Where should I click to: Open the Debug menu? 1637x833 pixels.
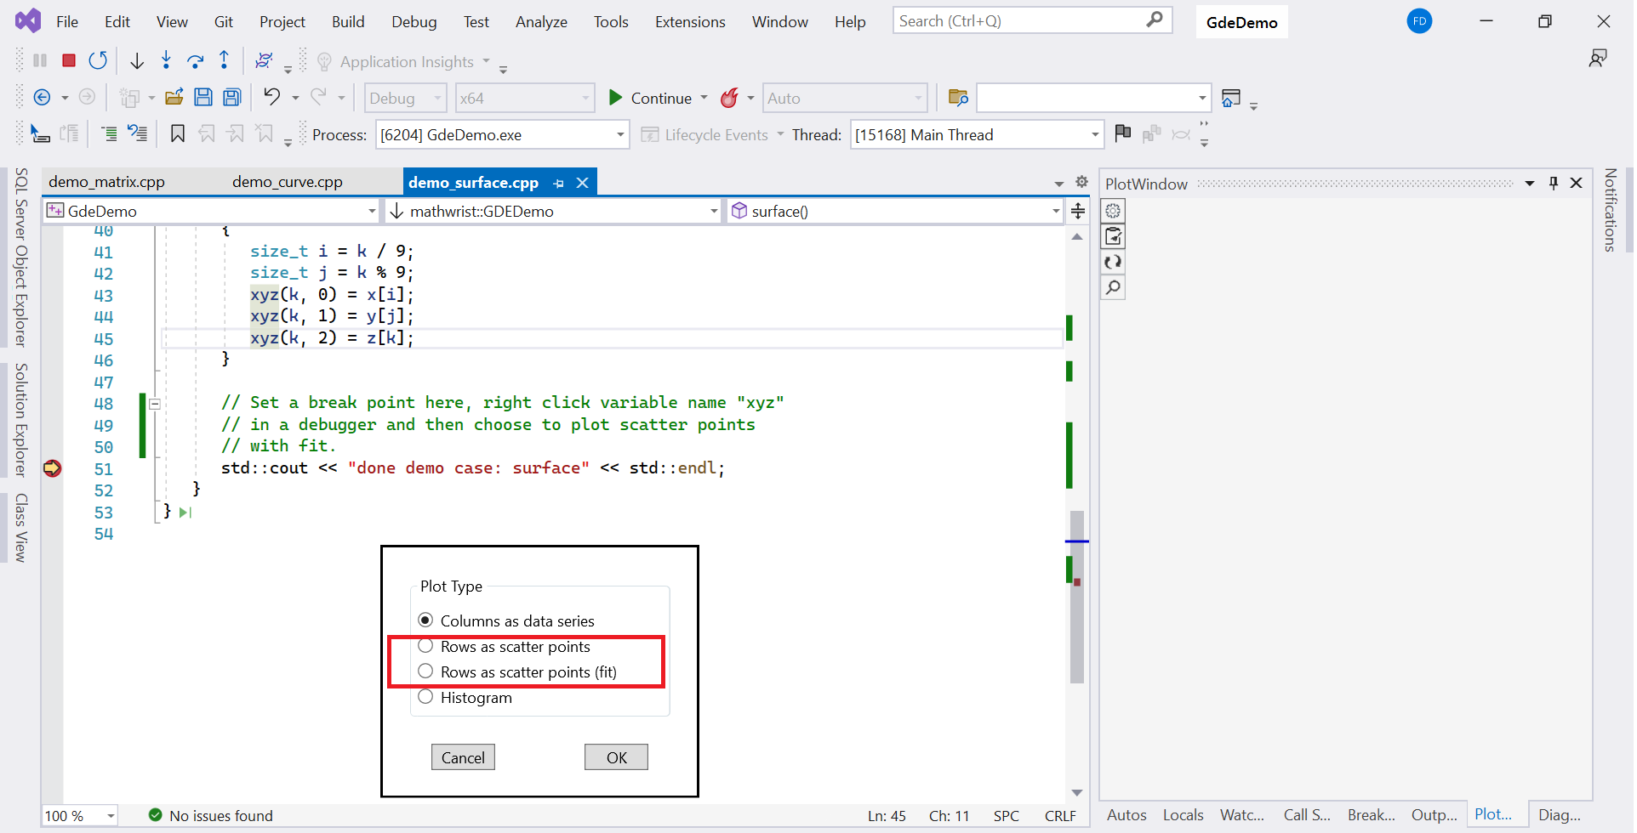click(x=414, y=22)
